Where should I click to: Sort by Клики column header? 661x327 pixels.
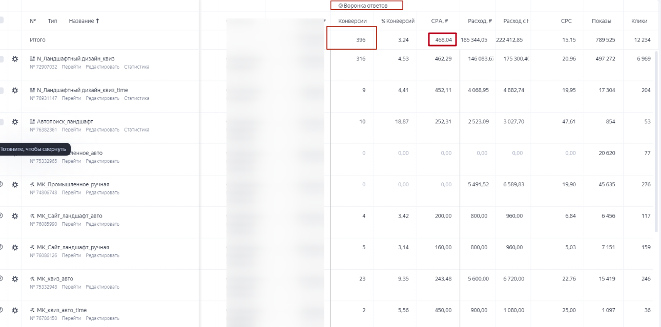point(639,21)
